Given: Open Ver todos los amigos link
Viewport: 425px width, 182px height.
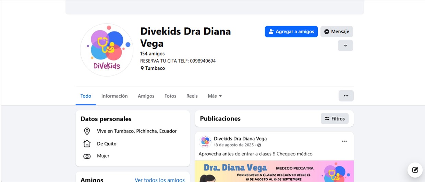Looking at the screenshot, I should pyautogui.click(x=160, y=180).
